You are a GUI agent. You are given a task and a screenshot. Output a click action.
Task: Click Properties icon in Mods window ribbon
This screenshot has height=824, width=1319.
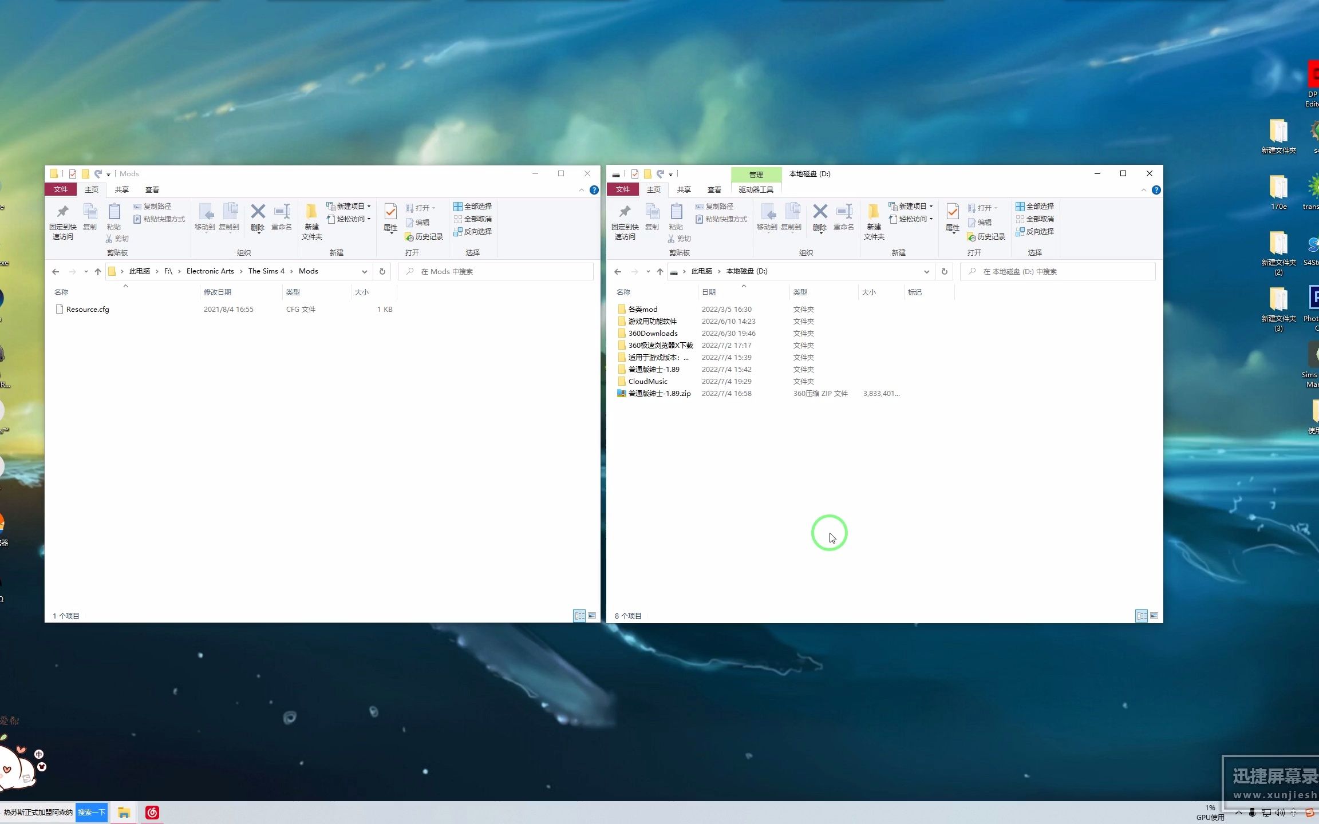390,213
